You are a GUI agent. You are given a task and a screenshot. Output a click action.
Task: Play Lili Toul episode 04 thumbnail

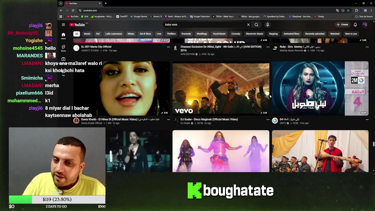click(x=320, y=89)
